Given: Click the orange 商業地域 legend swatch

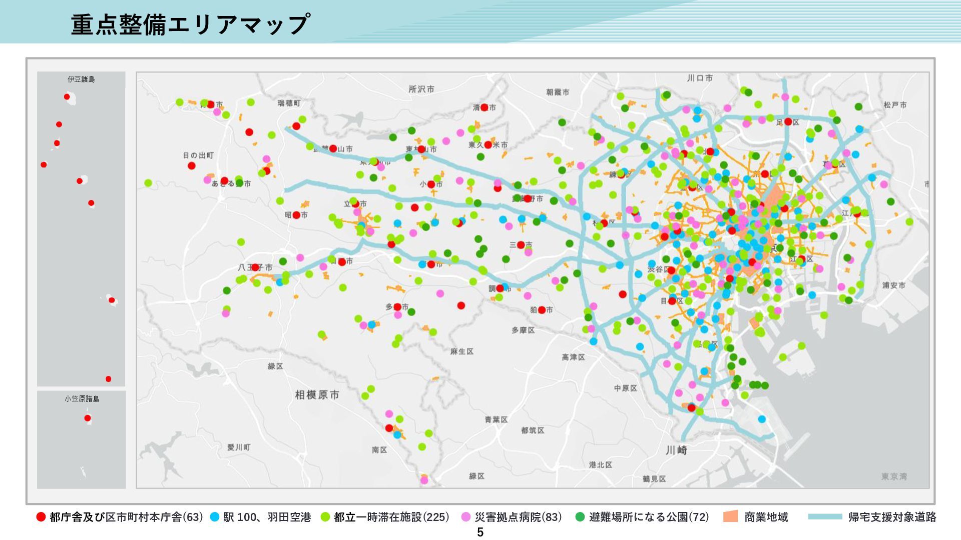Looking at the screenshot, I should click(731, 516).
